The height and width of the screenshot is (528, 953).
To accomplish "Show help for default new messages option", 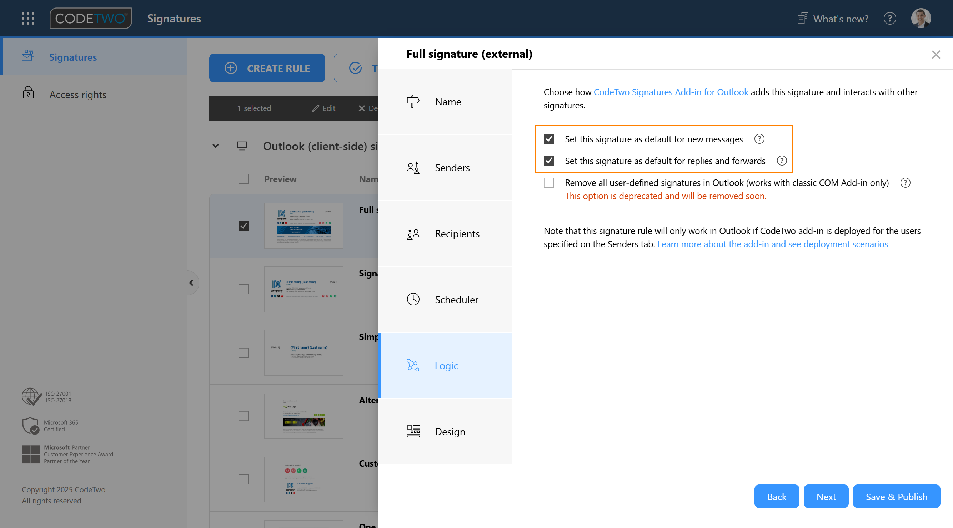I will coord(759,139).
